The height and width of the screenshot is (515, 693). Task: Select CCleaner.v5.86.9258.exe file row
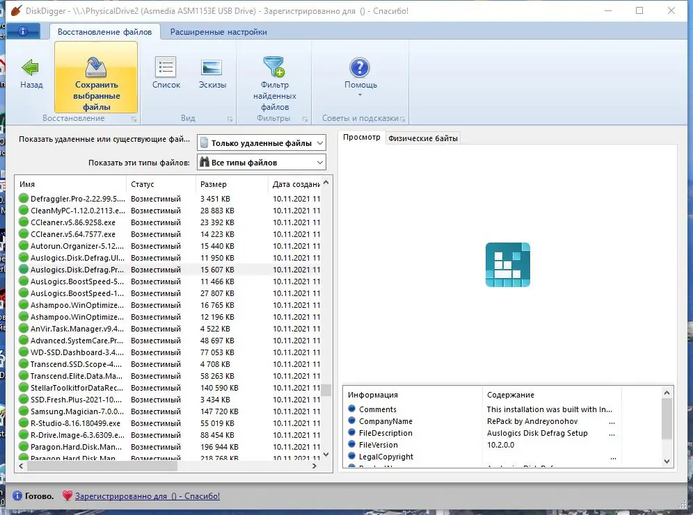click(x=169, y=222)
